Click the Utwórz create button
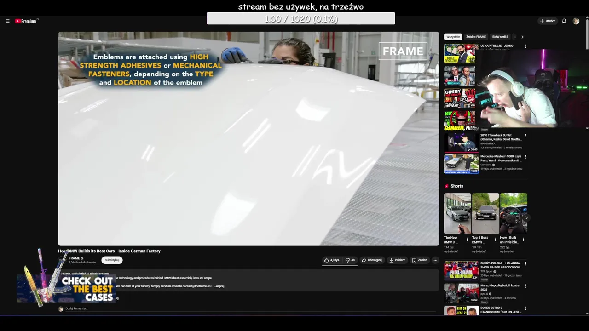 coord(547,21)
